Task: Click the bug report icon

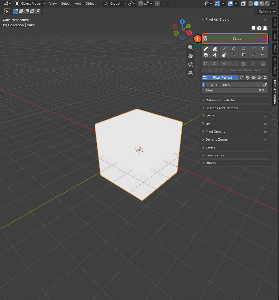Action: pos(265,28)
